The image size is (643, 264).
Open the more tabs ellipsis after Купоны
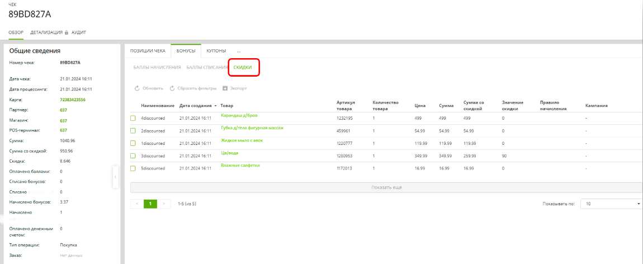tap(238, 51)
